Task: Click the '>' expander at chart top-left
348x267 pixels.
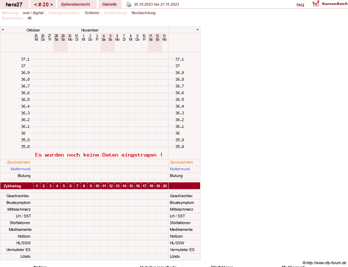Action: 3,29
